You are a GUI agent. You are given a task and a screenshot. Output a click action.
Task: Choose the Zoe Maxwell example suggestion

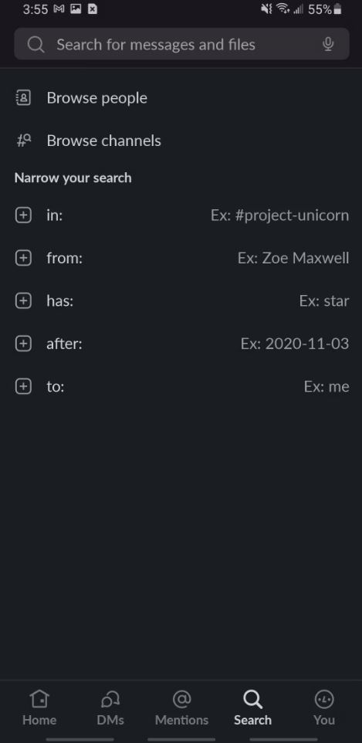point(293,258)
